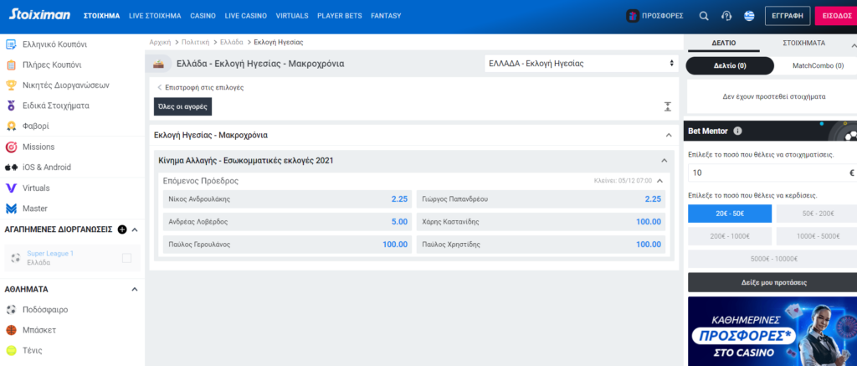Click Επιστροφή στις επιλογές link
This screenshot has width=857, height=366.
click(201, 88)
